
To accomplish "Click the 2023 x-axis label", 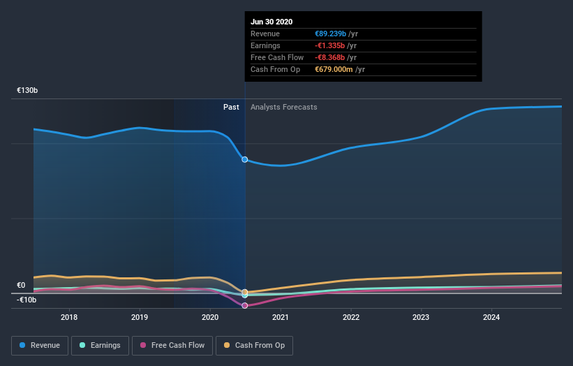I will [x=421, y=317].
